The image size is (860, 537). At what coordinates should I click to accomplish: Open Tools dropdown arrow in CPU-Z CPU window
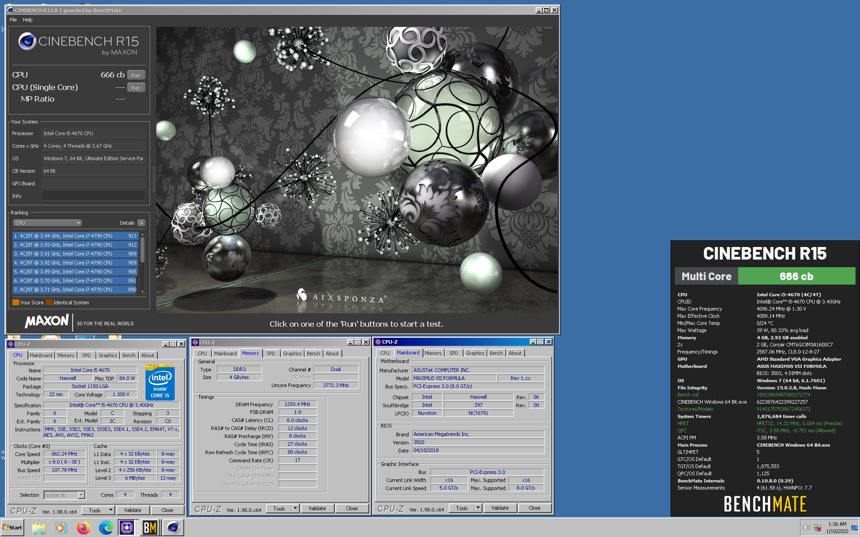(111, 510)
